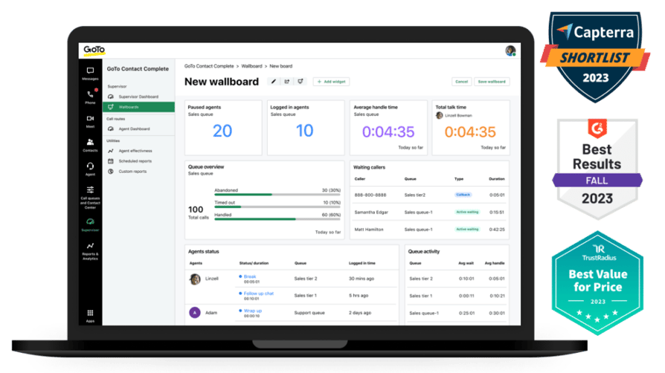Click TrustRadius Best Value for Price badge
Screen dimensions: 665x373
pos(597,283)
